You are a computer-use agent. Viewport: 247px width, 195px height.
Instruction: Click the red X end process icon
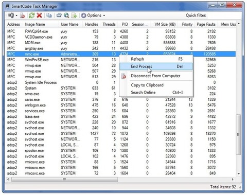(40, 15)
